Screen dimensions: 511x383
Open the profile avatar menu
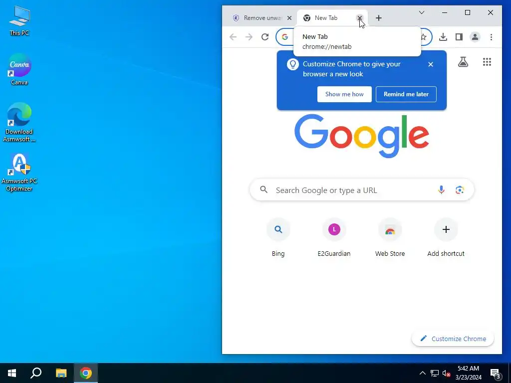click(475, 37)
